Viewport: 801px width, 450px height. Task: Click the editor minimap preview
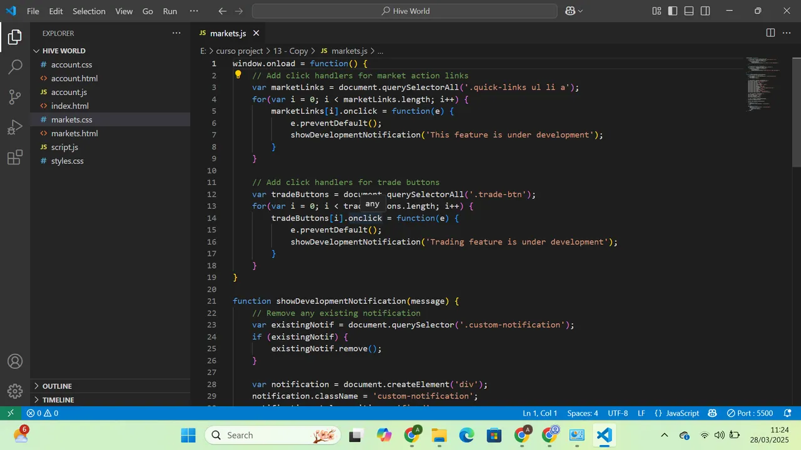pos(763,84)
